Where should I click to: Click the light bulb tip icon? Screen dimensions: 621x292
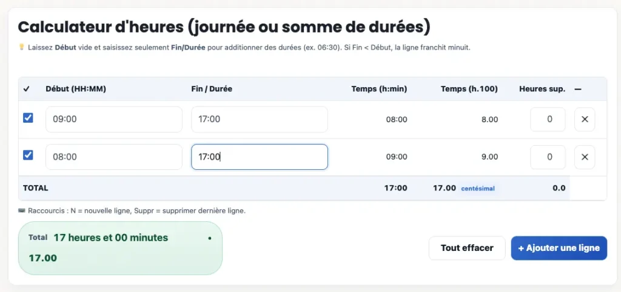[x=22, y=47]
